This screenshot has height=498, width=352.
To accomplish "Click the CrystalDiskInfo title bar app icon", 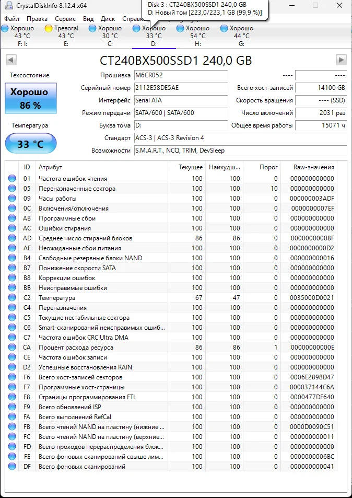I will tap(10, 5).
